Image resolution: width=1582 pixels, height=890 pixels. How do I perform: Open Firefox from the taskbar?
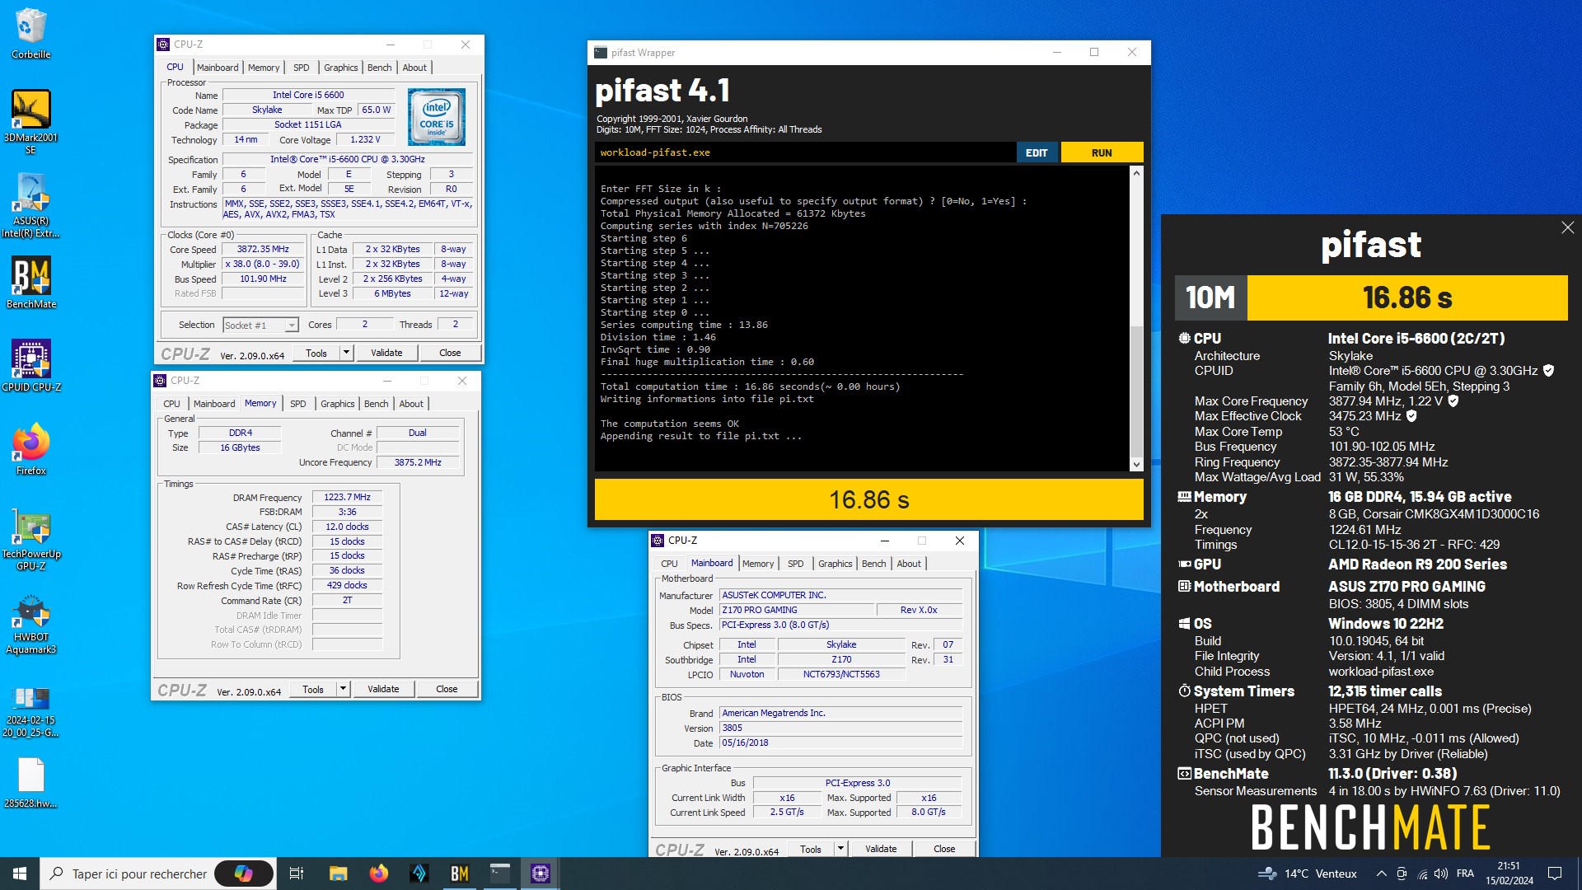point(378,874)
